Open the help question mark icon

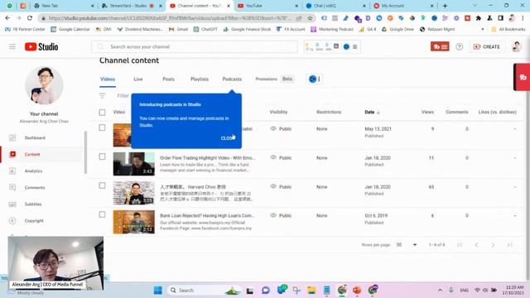(x=459, y=46)
